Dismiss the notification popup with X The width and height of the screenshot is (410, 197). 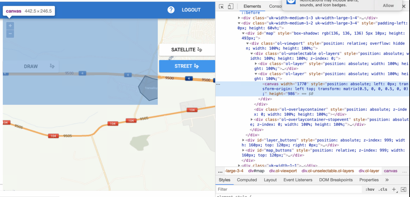pyautogui.click(x=404, y=6)
